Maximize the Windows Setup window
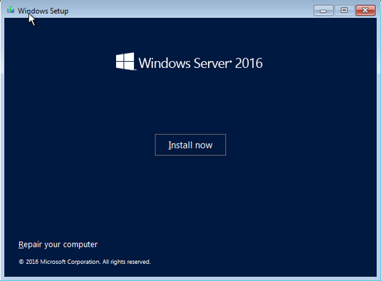 [x=344, y=10]
